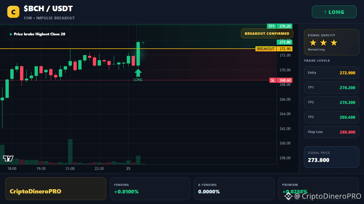
Task: Click the 15M IMPULSE BREAKOUT subtitle
Action: point(49,18)
